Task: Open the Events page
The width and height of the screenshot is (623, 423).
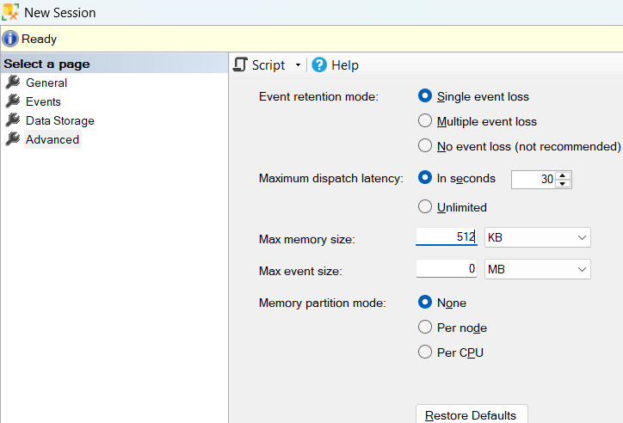Action: [x=43, y=101]
